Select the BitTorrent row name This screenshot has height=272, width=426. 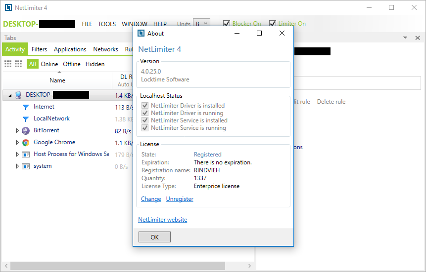click(46, 130)
